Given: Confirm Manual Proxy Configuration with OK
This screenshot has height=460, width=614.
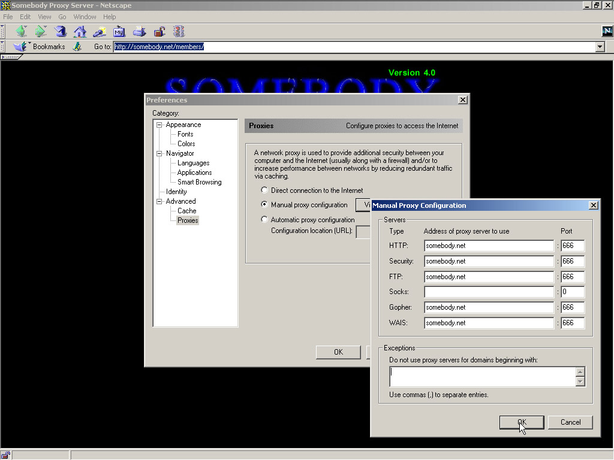Looking at the screenshot, I should click(x=522, y=422).
